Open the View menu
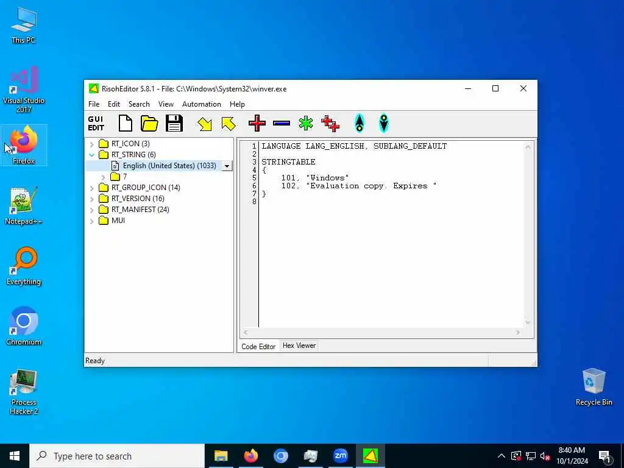The height and width of the screenshot is (468, 624). [x=166, y=104]
